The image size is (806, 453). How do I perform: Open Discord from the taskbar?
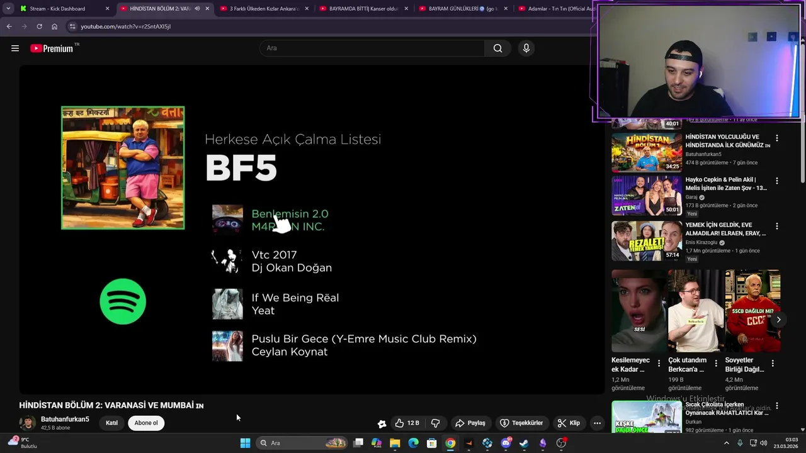pyautogui.click(x=506, y=443)
